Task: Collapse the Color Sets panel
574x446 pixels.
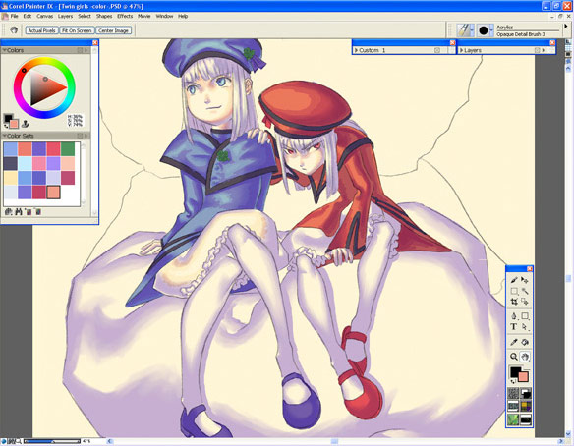Action: 4,136
